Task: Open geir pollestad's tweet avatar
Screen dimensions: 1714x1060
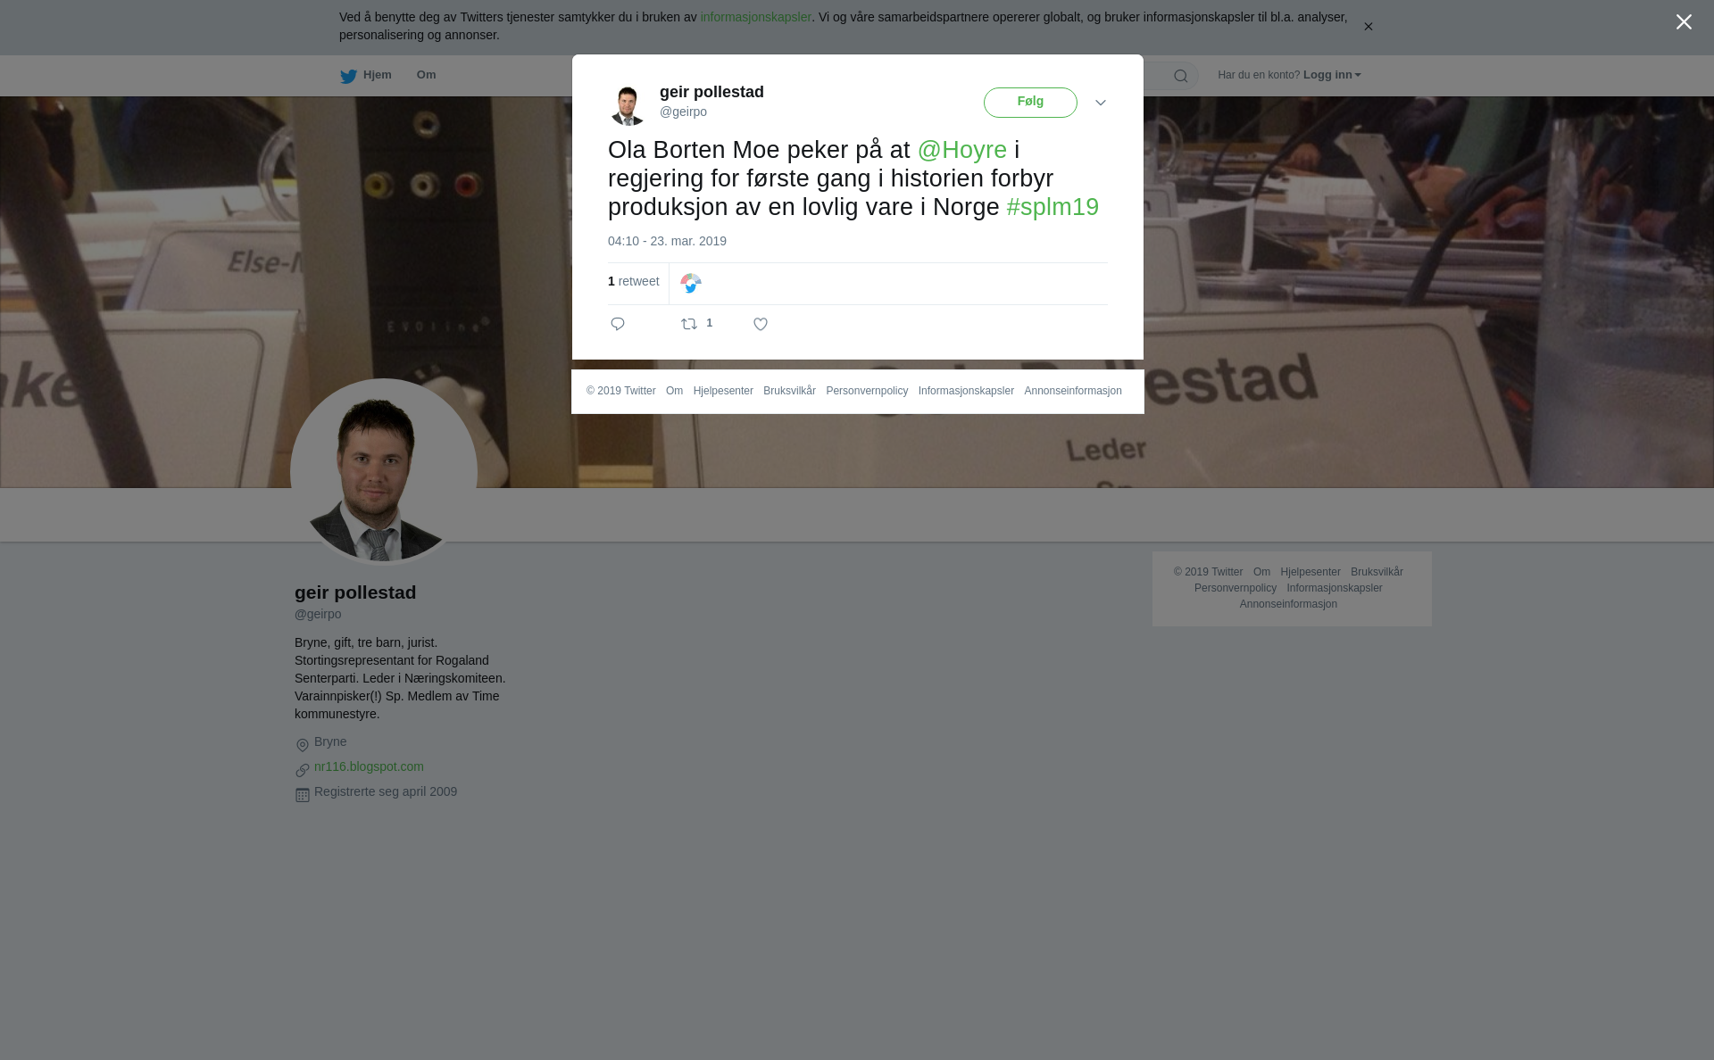Action: 628,106
